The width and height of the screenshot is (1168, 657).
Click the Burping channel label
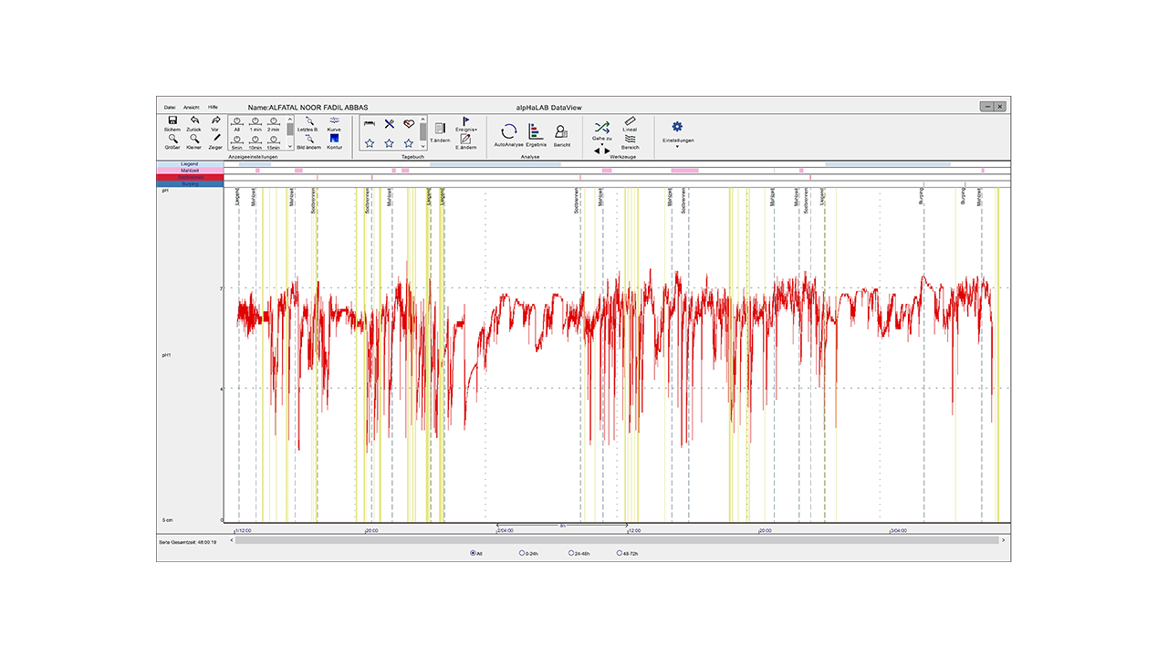coord(190,183)
